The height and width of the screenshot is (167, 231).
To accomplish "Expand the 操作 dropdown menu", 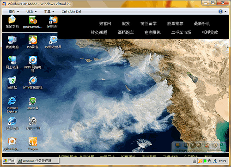I will (14, 12).
